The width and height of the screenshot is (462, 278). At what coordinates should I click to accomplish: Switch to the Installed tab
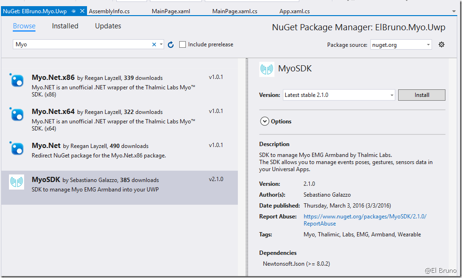pos(65,26)
